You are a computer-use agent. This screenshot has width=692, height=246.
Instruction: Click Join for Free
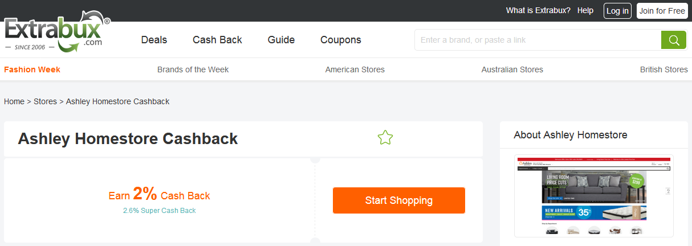click(x=662, y=11)
